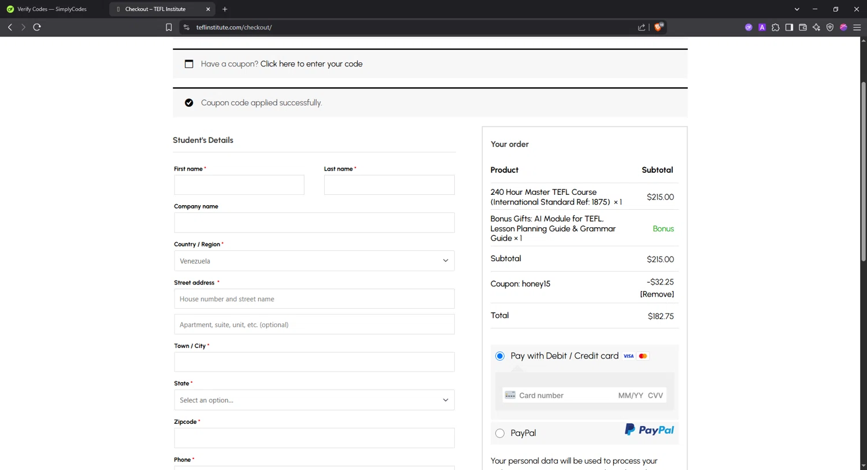
Task: Click the scrollbar down arrow
Action: (864, 465)
